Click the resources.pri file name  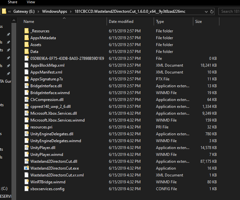[x=41, y=127]
